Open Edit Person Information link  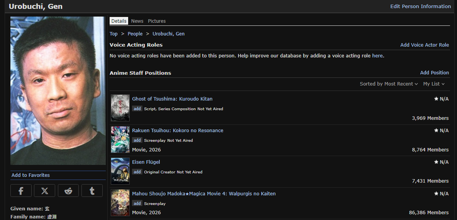point(421,7)
